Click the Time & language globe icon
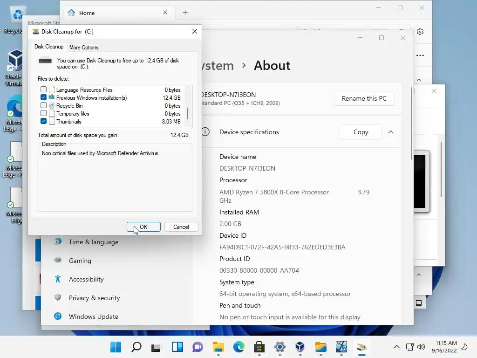 pyautogui.click(x=58, y=242)
